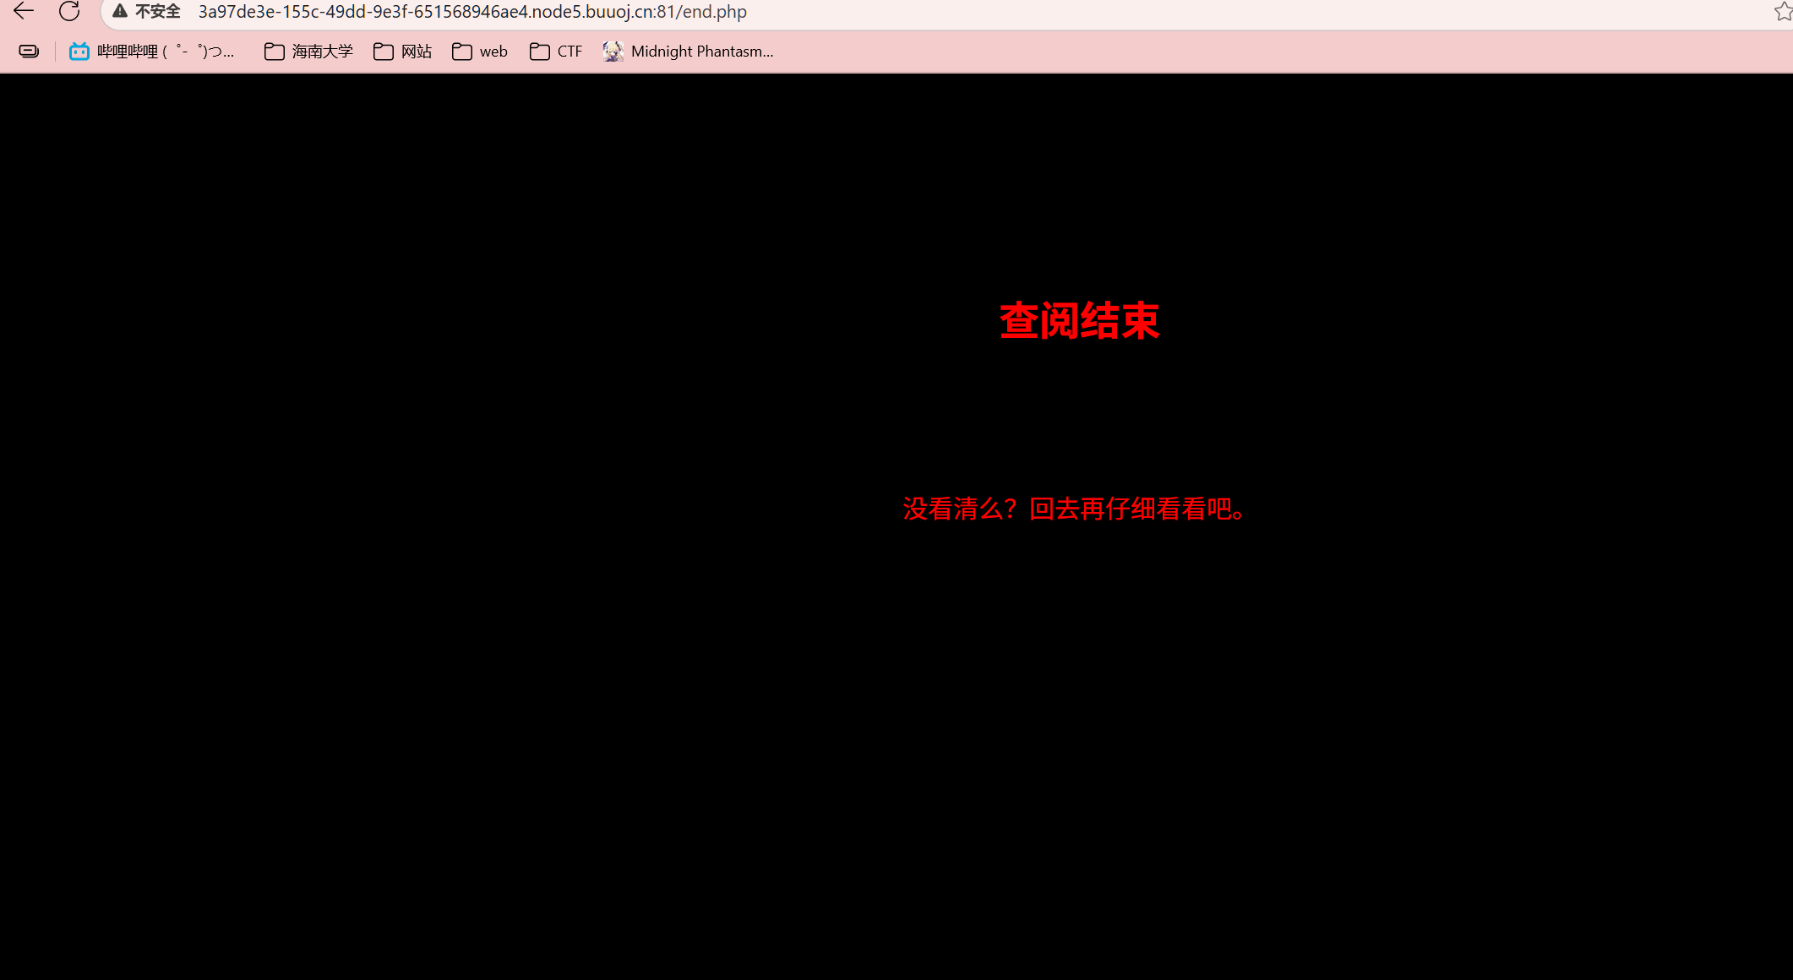Click the blue Bilibili TV icon

[79, 52]
